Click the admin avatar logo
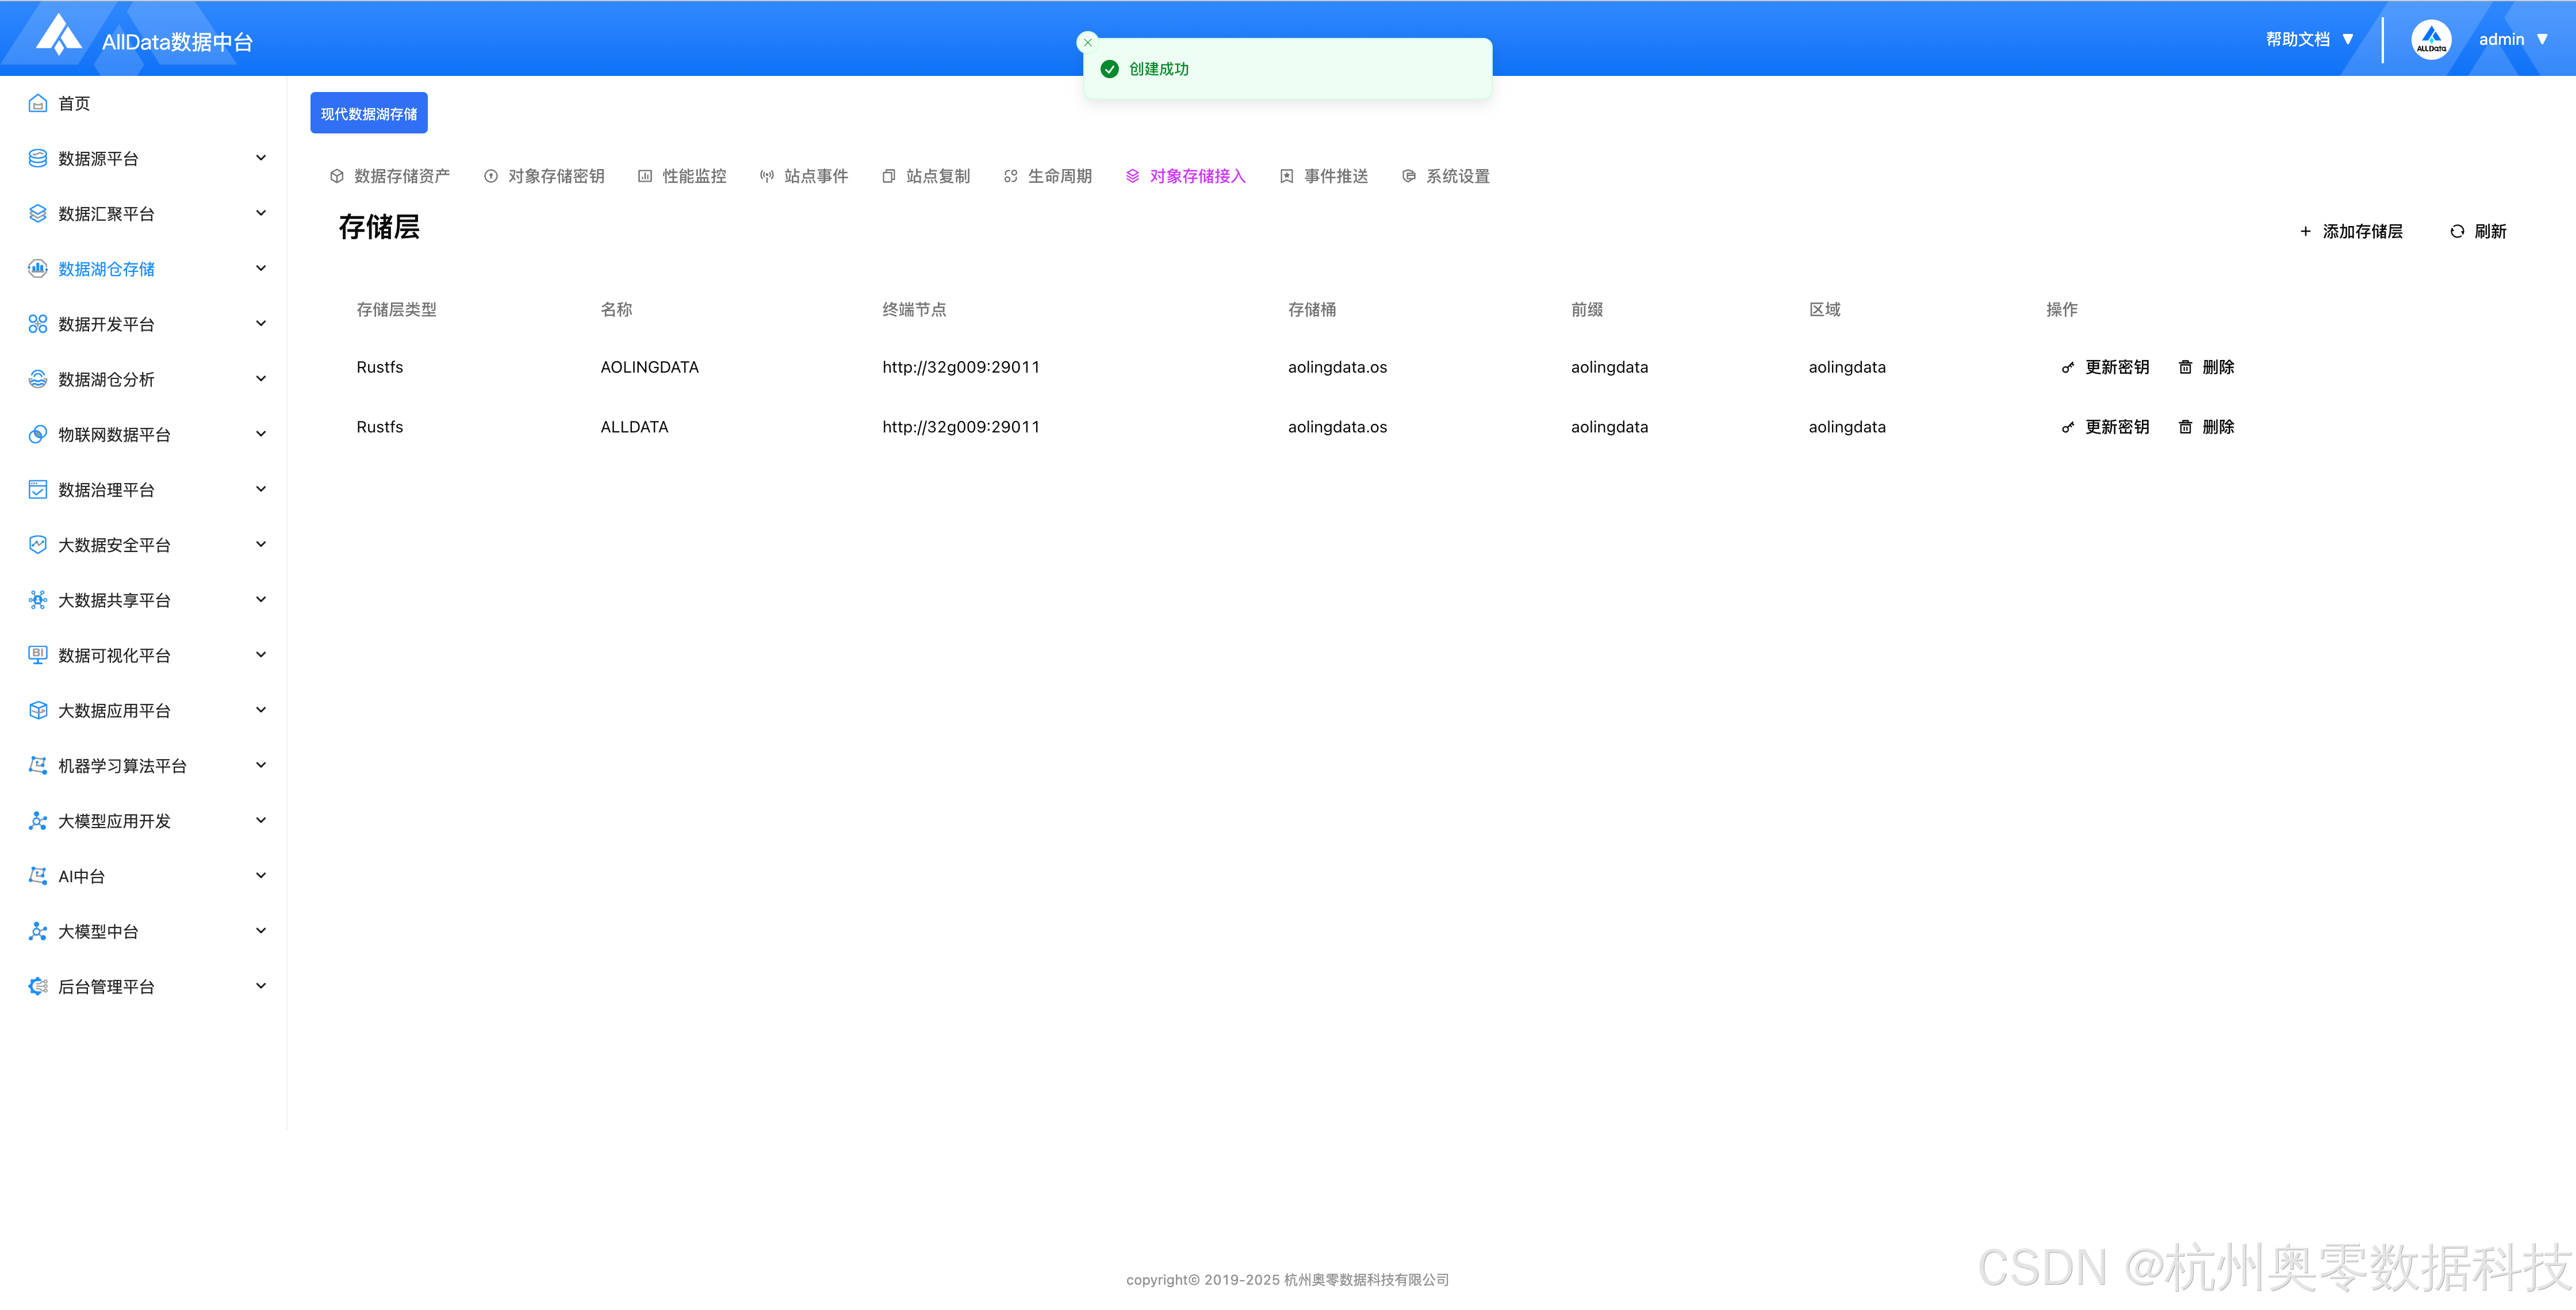 click(2431, 40)
